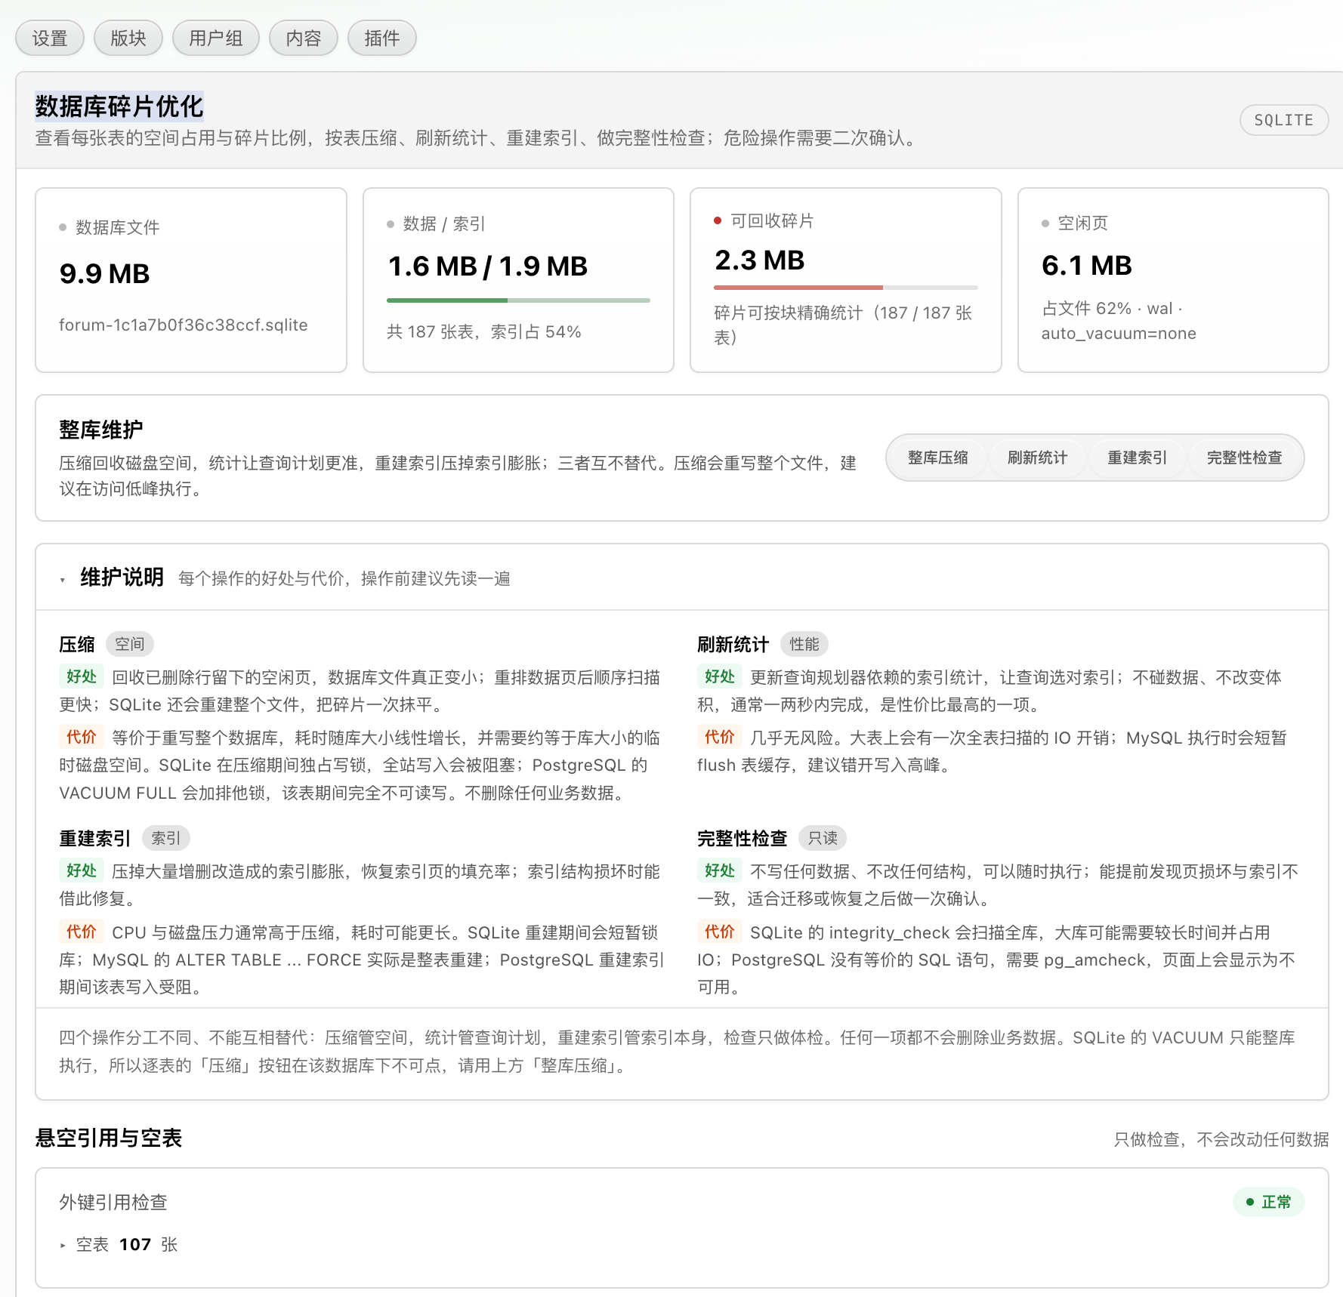Click the 外键引用检查 label
Screen dimensions: 1343x1297
tap(113, 1202)
